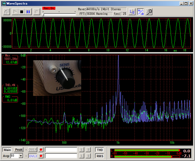195x161 pixels.
Task: Toggle the OVL1 overlay button
Action: pyautogui.click(x=32, y=150)
